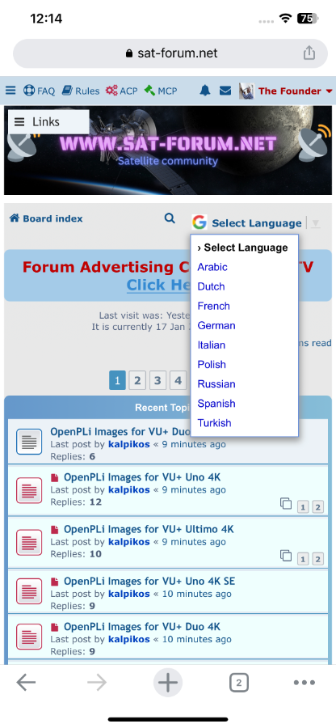This screenshot has width=336, height=728.
Task: Collapse the Select Language dropdown arrow
Action: [x=315, y=223]
